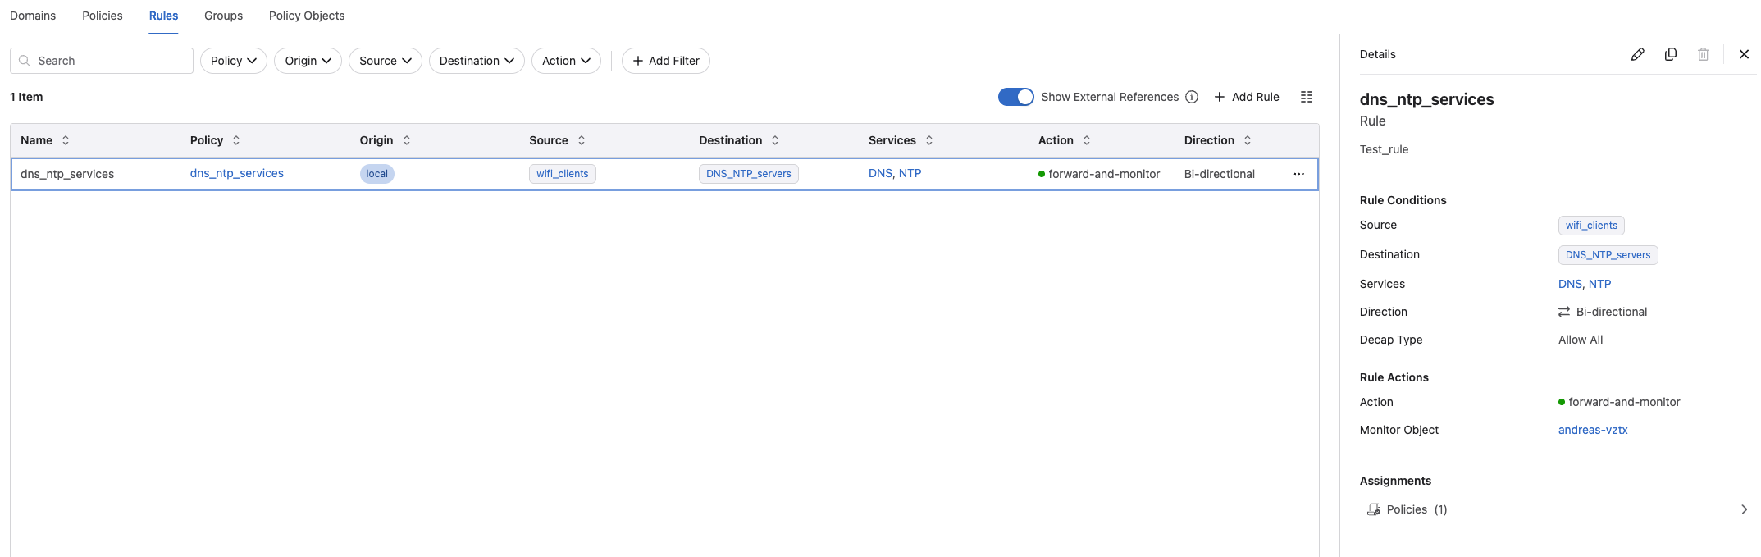Open the row's three-dot actions menu
The width and height of the screenshot is (1761, 557).
1298,174
